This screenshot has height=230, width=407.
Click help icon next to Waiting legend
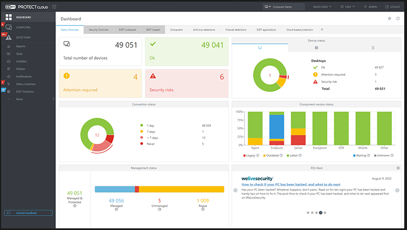368,155
